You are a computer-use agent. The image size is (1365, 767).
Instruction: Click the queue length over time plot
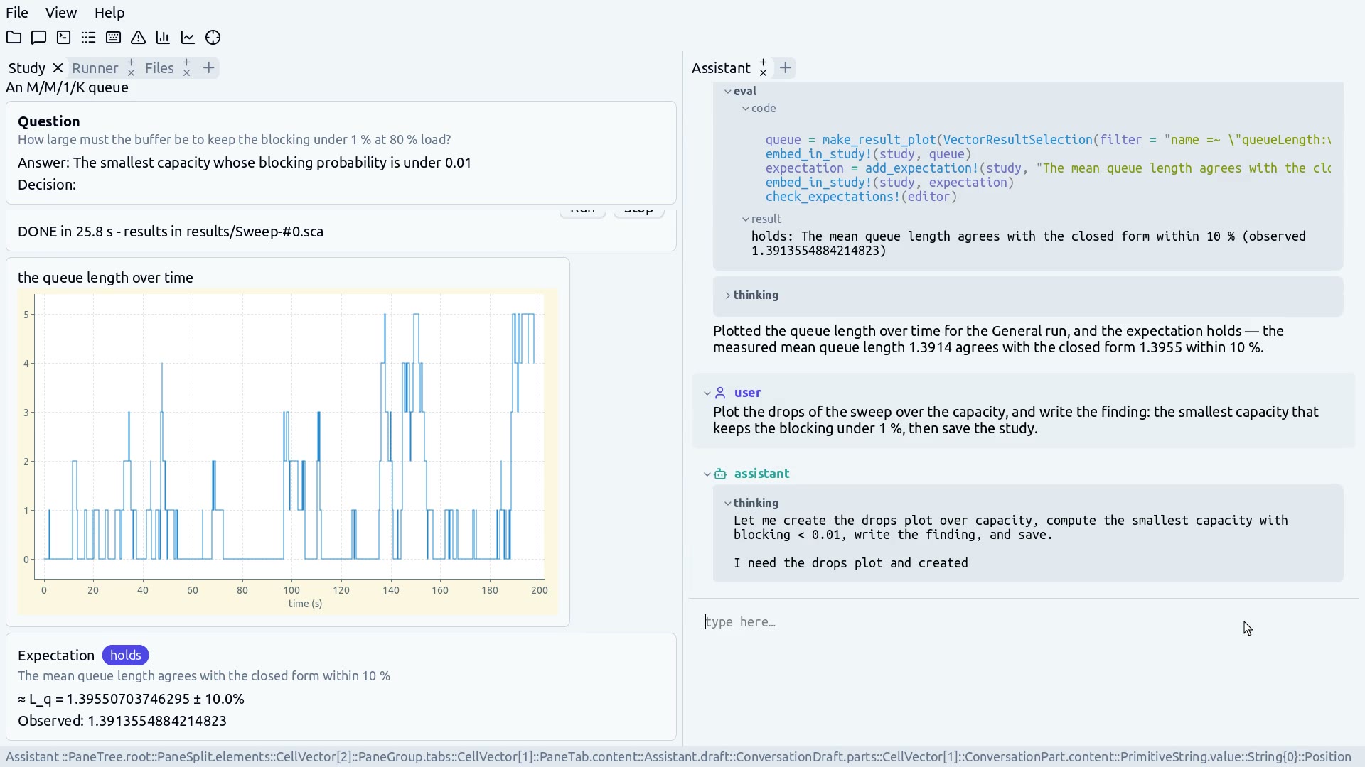288,453
